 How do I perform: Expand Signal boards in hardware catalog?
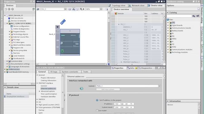[x=168, y=25]
